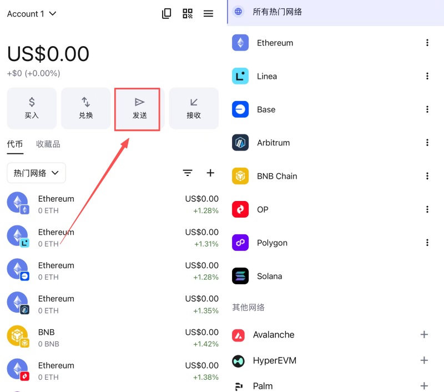The image size is (444, 392).
Task: Click the +1.31% change value
Action: [x=206, y=244]
